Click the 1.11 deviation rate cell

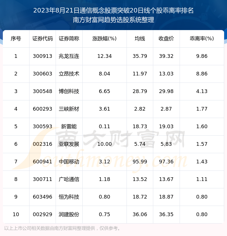(x=202, y=179)
